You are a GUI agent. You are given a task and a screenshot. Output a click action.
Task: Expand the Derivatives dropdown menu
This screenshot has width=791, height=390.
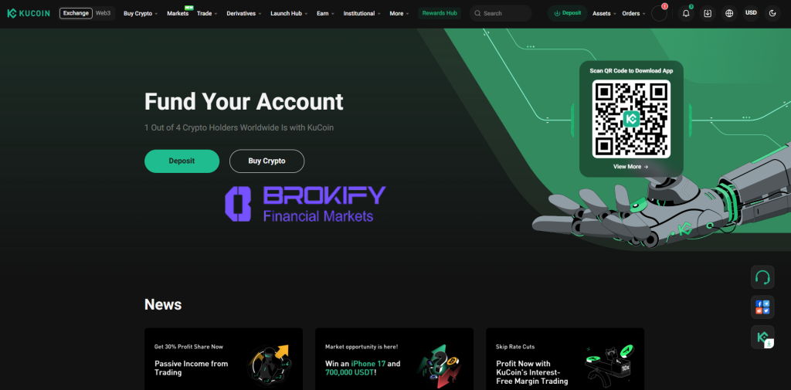pyautogui.click(x=243, y=14)
